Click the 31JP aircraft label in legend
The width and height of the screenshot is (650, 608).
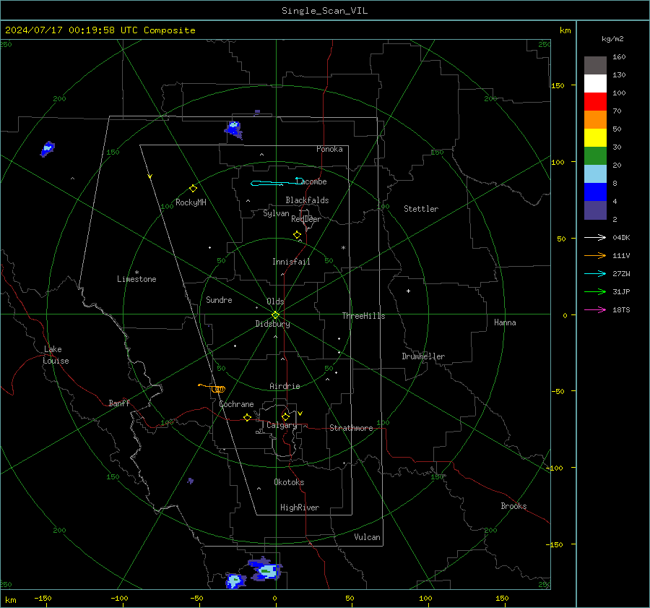[x=621, y=292]
